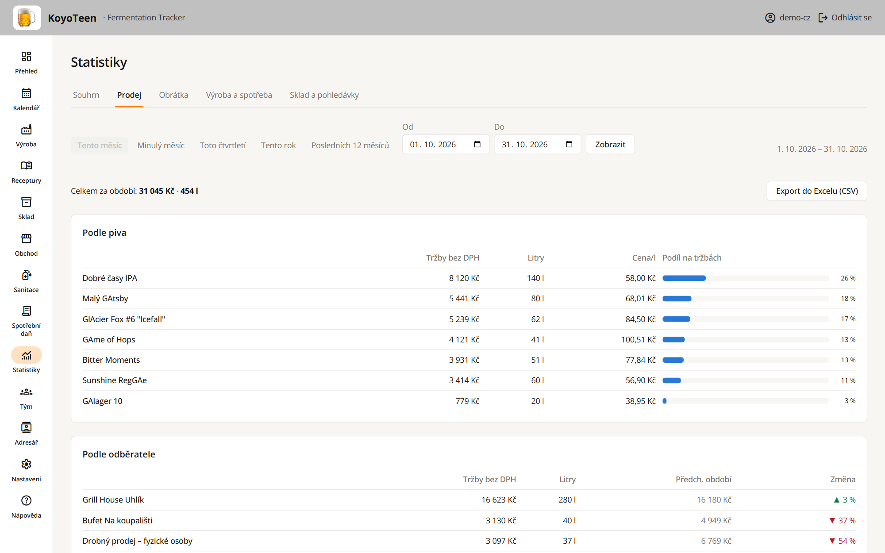The width and height of the screenshot is (885, 553).
Task: Open the Kalendář sidebar icon
Action: (26, 93)
